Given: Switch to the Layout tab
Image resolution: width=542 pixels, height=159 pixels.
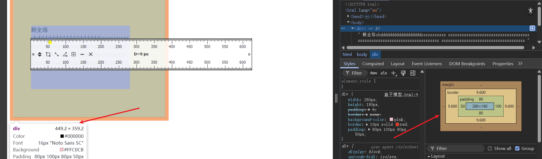Looking at the screenshot, I should (x=397, y=64).
